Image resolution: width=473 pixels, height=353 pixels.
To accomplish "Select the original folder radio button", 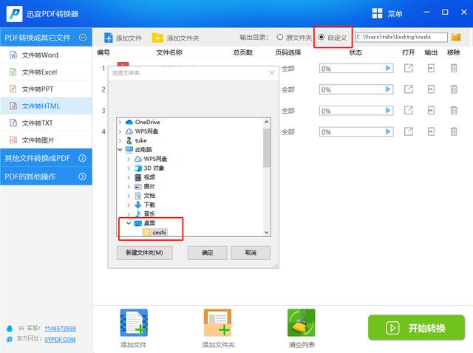I will (x=280, y=37).
